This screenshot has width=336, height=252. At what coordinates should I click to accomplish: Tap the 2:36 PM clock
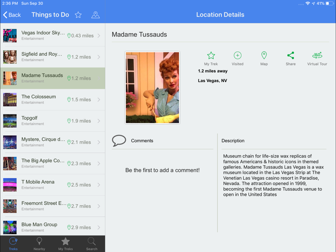(10, 3)
